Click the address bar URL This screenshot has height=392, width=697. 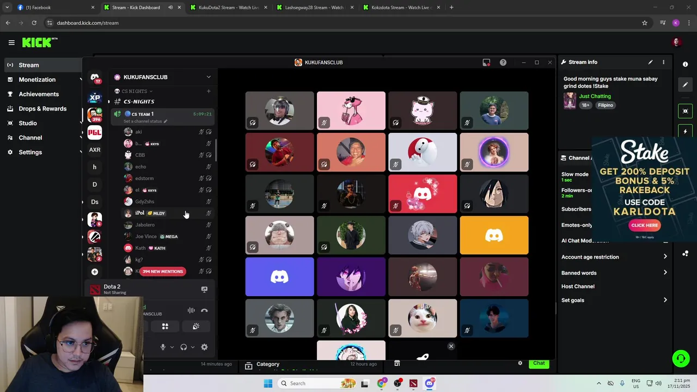pyautogui.click(x=88, y=23)
